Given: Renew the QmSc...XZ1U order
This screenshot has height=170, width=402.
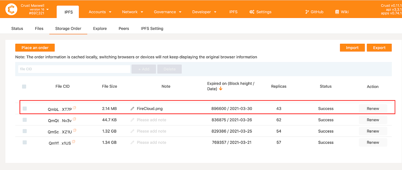Looking at the screenshot, I should 373,131.
